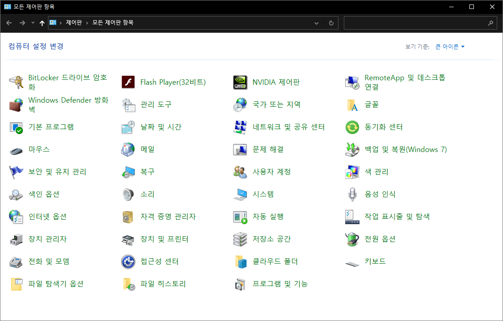Open the Flash Player(32비트) icon
503x321 pixels.
tap(128, 82)
